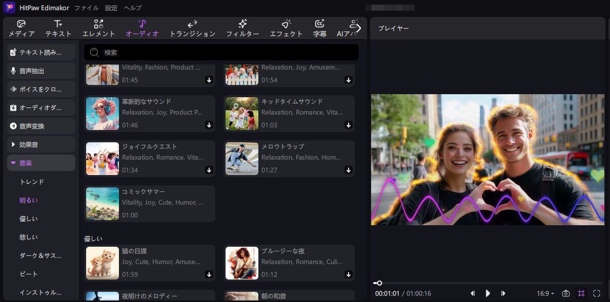
Task: Open the フィルター filters tab
Action: pos(243,28)
